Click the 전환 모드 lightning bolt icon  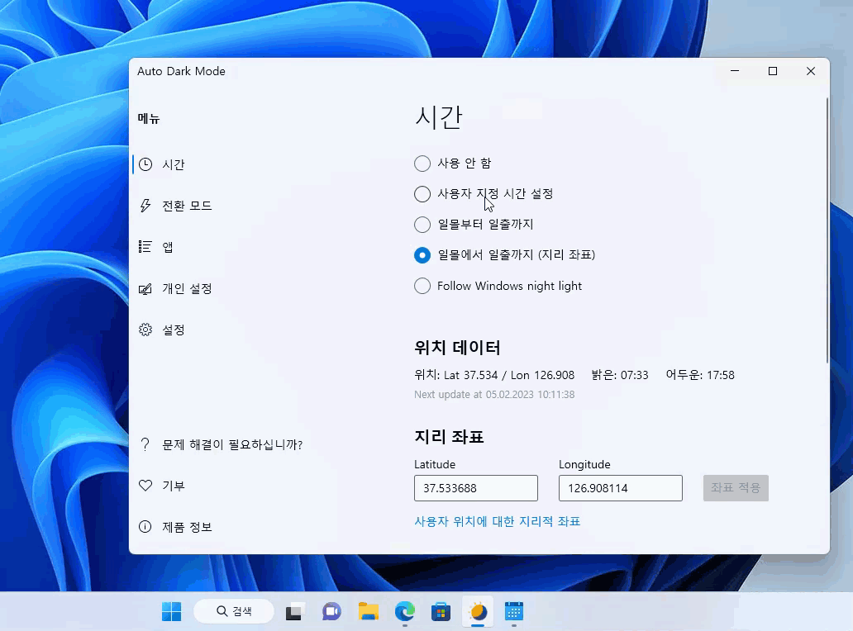coord(145,206)
